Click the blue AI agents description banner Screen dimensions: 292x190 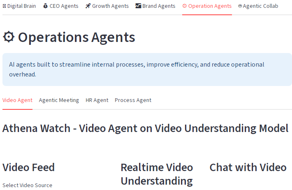147,70
